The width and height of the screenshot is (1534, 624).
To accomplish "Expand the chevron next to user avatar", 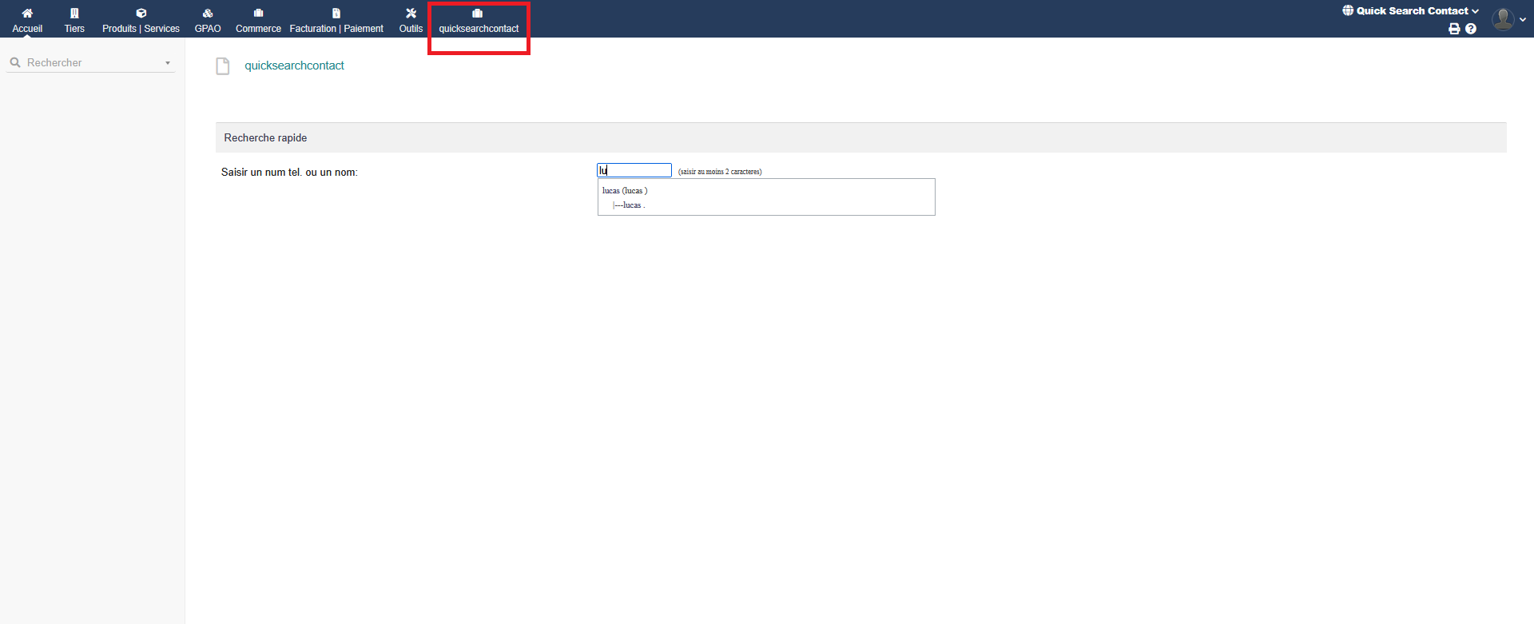I will click(1523, 20).
